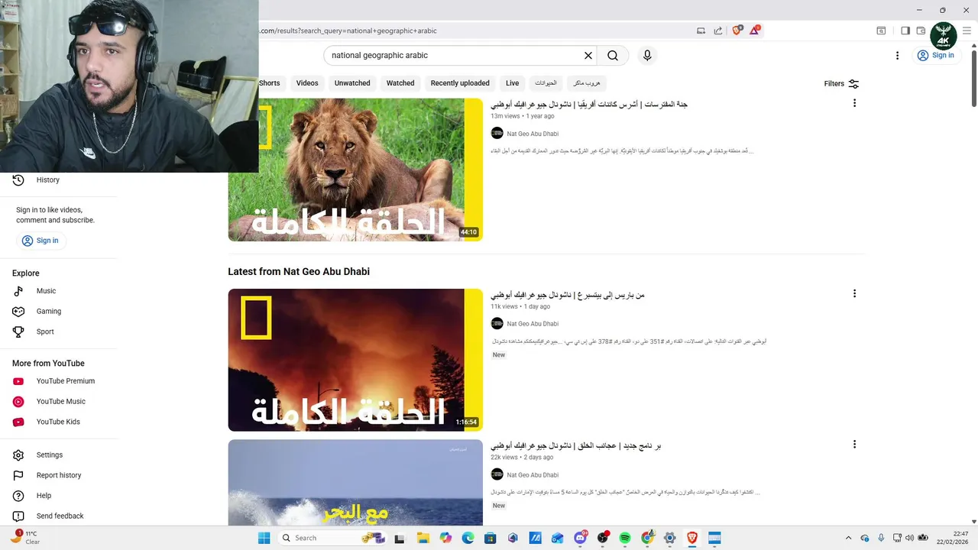Click the Sign in button at top right
Screen dimensions: 978x550
click(x=935, y=55)
